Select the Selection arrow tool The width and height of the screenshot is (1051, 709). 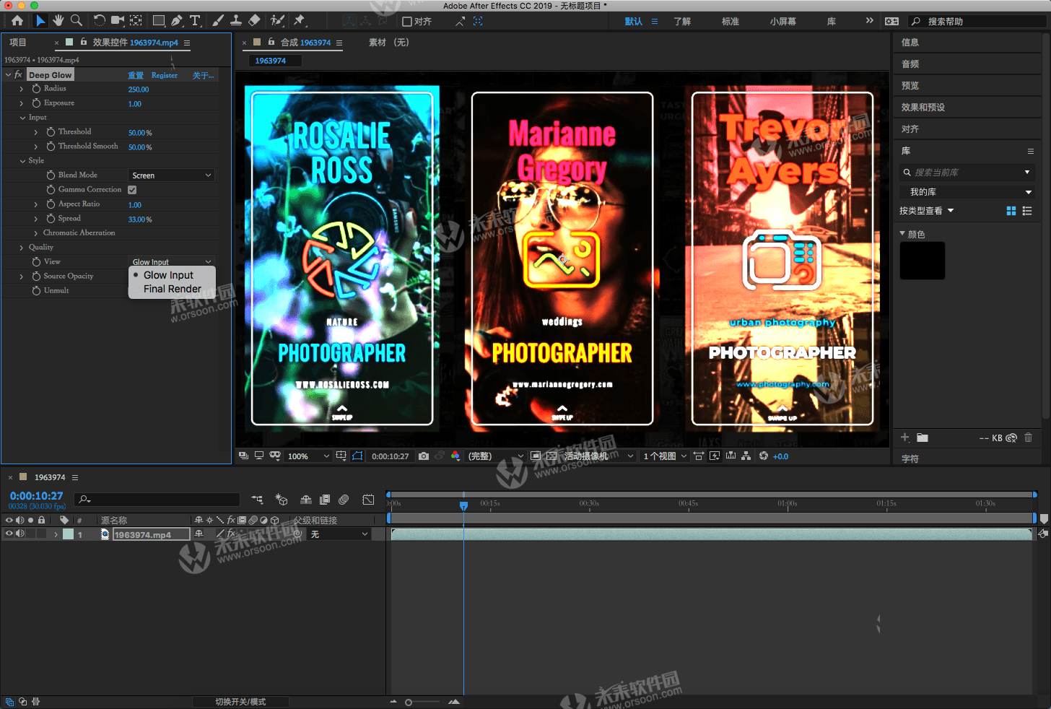[x=40, y=21]
